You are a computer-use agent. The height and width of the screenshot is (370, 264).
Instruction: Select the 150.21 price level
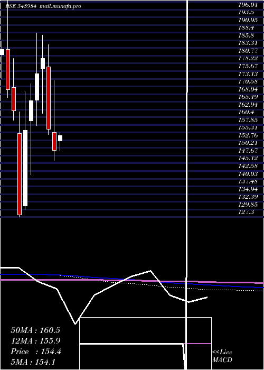(x=248, y=143)
